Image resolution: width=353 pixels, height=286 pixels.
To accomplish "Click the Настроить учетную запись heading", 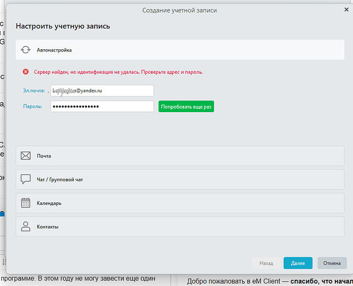I will tap(63, 26).
